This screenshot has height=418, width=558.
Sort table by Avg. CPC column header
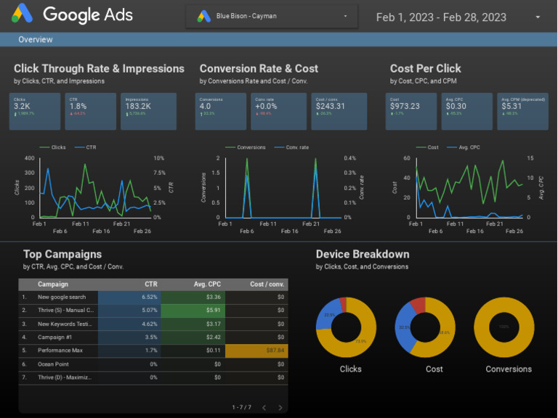207,284
